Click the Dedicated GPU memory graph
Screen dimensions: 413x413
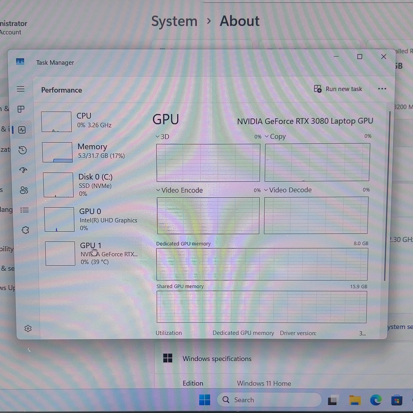262,264
